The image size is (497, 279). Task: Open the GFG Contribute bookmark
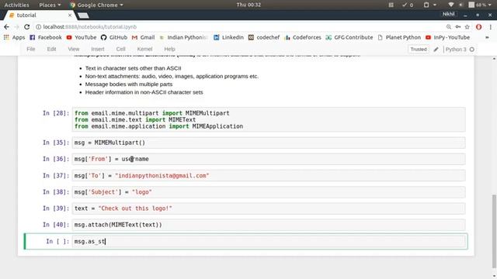pos(349,37)
